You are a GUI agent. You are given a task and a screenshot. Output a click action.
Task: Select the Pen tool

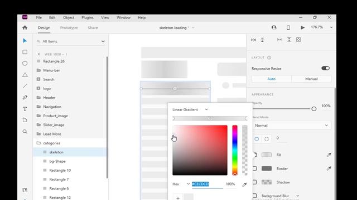[x=25, y=97]
